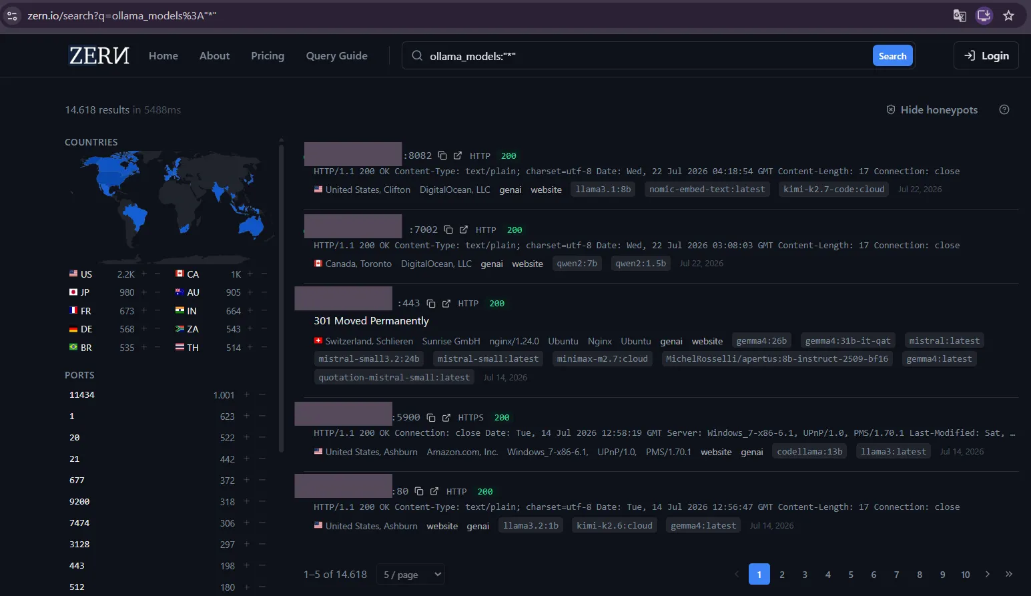
Task: Include US country filter with plus
Action: pos(143,274)
